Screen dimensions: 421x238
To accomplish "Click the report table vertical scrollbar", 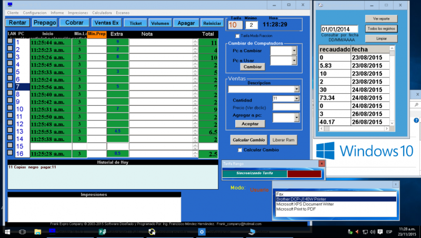I will pos(392,85).
